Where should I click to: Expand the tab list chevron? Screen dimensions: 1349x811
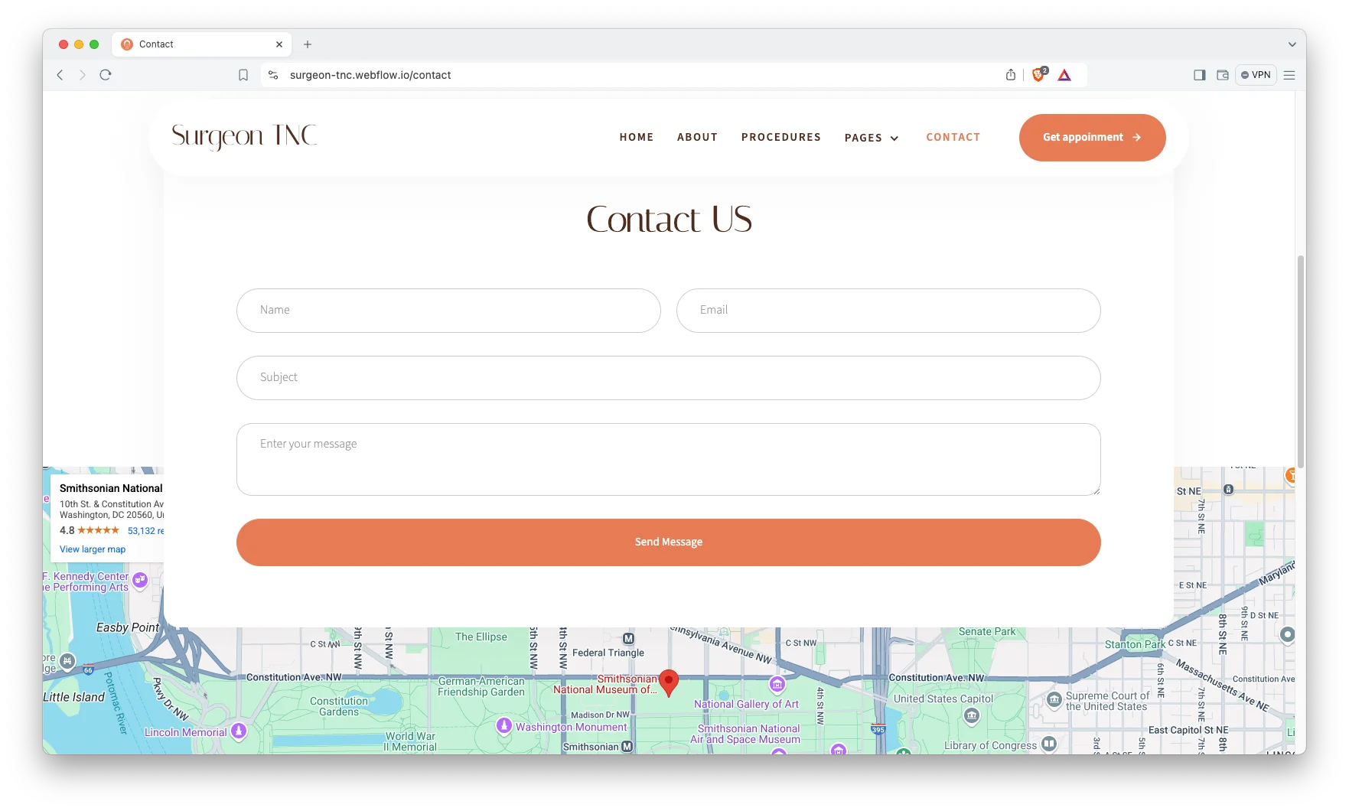[1292, 44]
